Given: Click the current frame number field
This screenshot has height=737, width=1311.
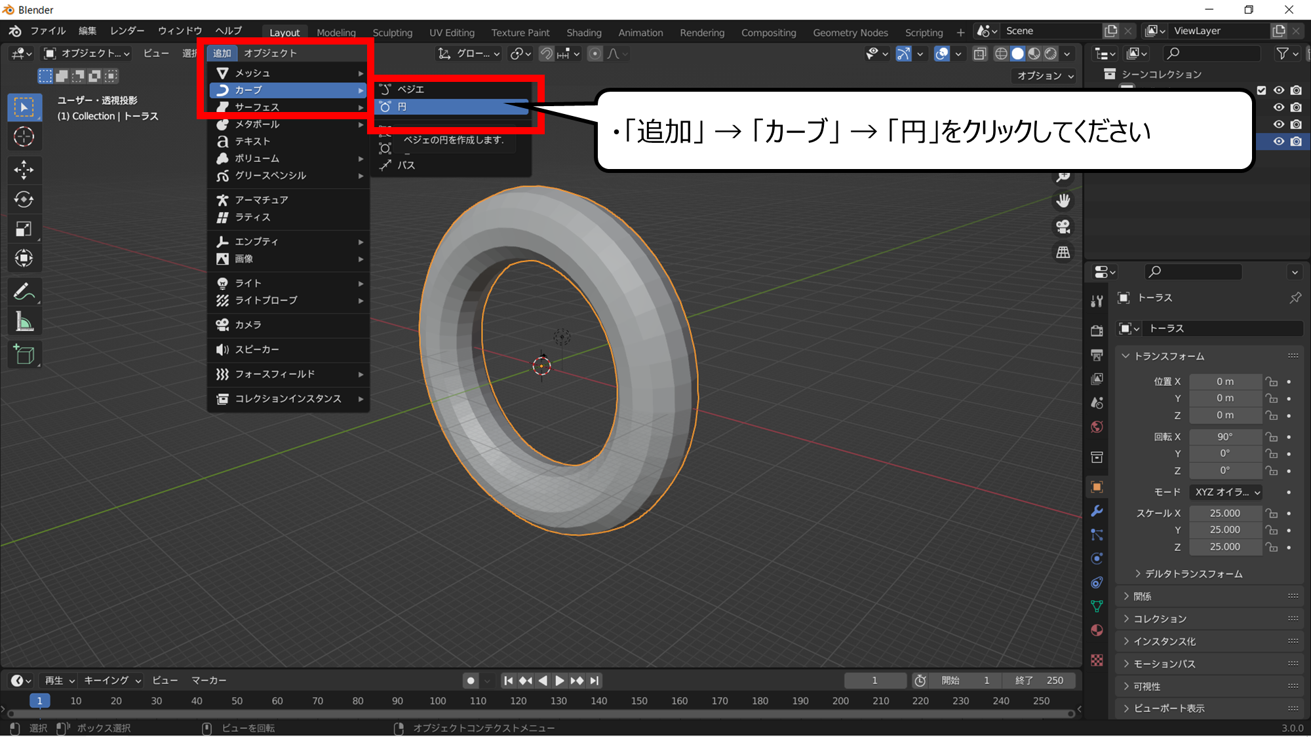Looking at the screenshot, I should 875,681.
